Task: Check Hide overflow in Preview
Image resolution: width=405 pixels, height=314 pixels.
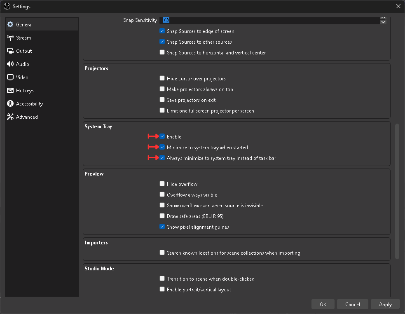Action: [x=162, y=184]
